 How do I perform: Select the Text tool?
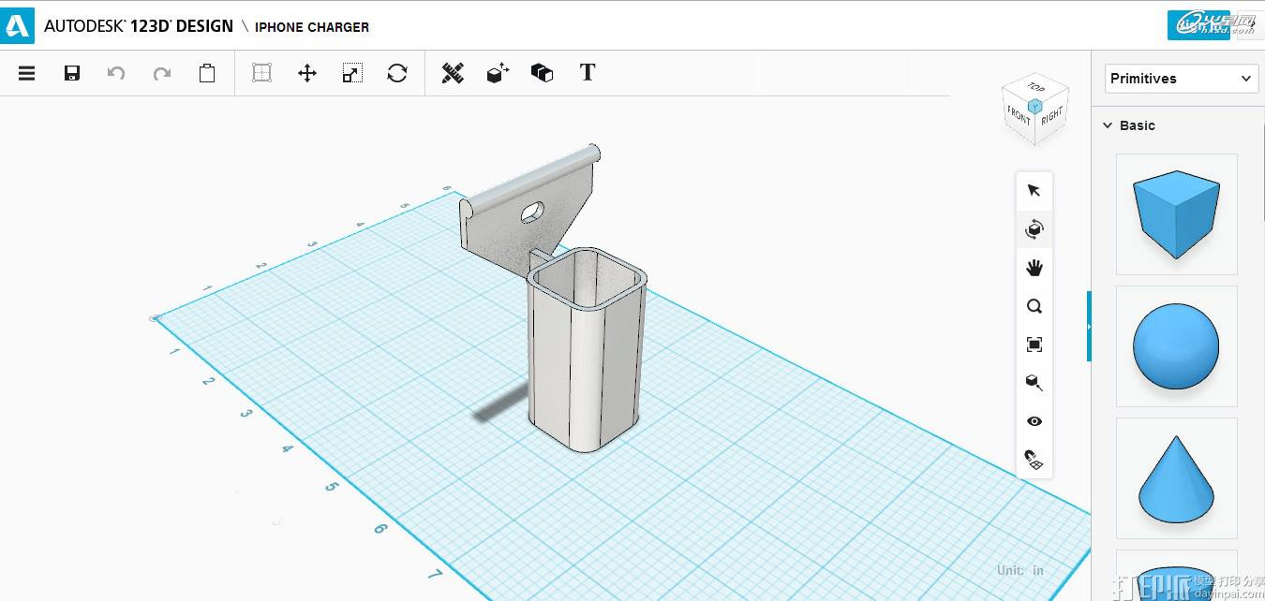point(588,72)
